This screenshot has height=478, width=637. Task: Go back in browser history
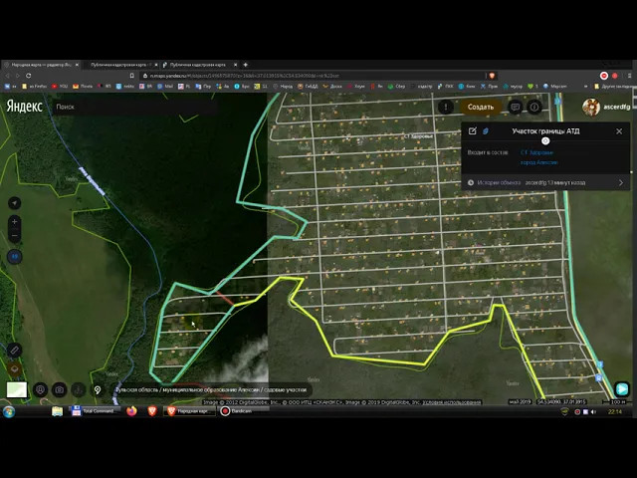tap(7, 76)
